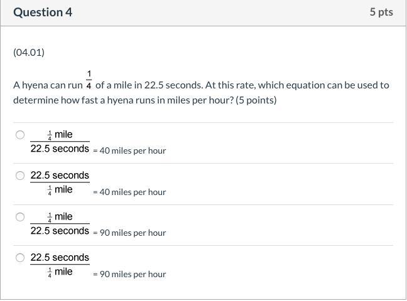The width and height of the screenshot is (407, 301).
Task: Click "¼ mile" denominator in second answer option
Action: coord(60,189)
